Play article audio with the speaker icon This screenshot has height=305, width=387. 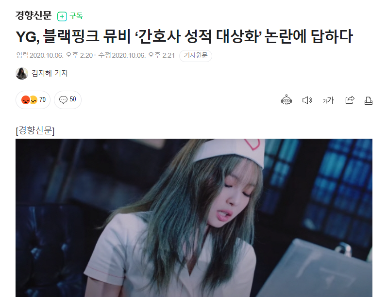click(x=307, y=100)
